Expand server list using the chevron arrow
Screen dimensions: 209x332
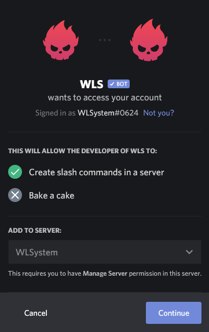(189, 252)
